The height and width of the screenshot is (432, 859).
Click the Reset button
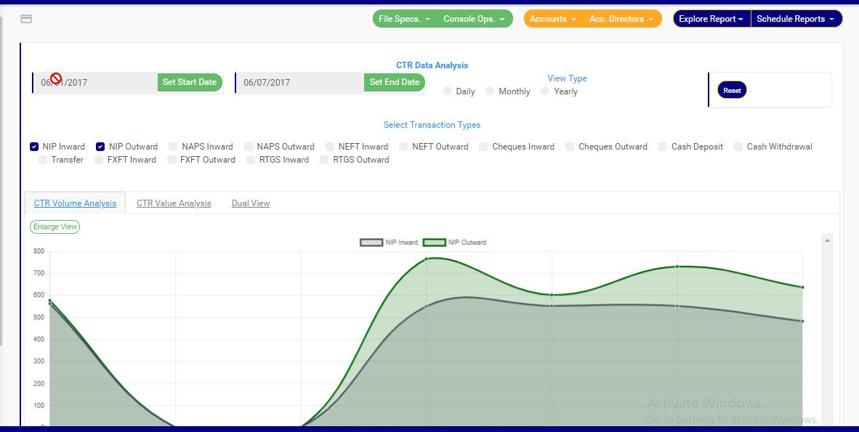[732, 91]
